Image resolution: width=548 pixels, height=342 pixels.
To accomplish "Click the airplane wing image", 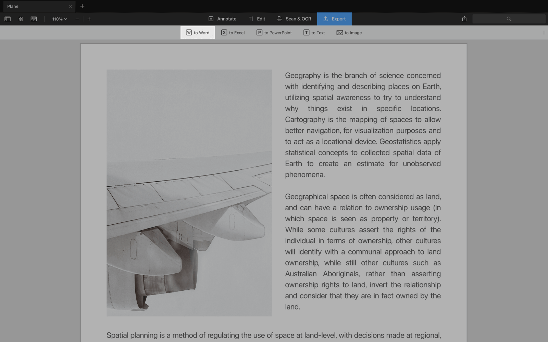I will (189, 193).
